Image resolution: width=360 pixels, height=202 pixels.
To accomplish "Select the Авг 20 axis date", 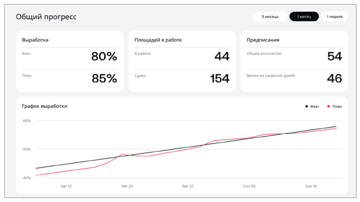I will (x=127, y=186).
